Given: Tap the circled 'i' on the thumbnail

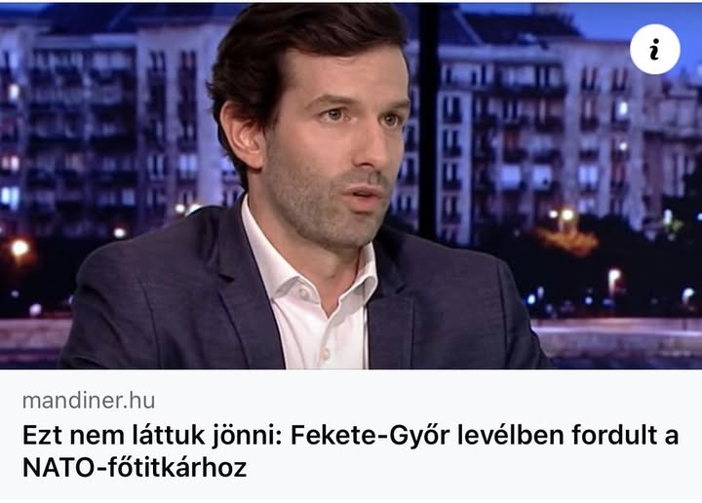Looking at the screenshot, I should tap(655, 49).
